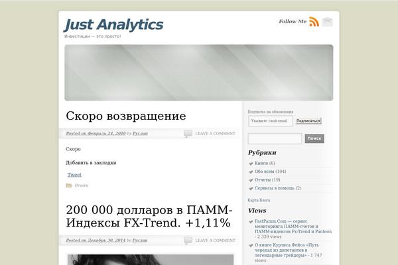398x265 pixels.
Task: Open post title Скоро возвращение
Action: click(x=126, y=116)
